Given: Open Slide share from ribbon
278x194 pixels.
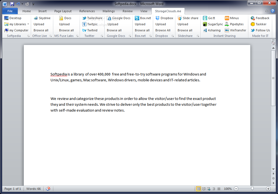Looking at the screenshot, I should (x=188, y=18).
